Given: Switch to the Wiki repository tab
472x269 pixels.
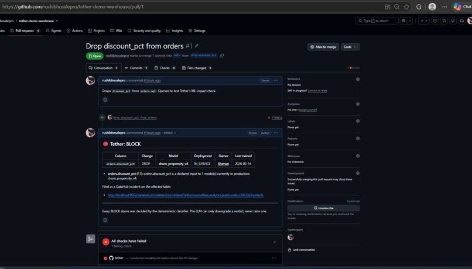Looking at the screenshot, I should tap(116, 30).
